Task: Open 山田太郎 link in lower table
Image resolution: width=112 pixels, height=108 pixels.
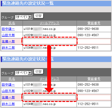Action: (x=8, y=91)
